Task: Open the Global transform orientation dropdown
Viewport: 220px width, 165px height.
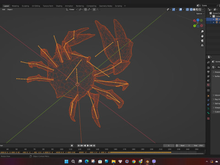Action: [71, 10]
